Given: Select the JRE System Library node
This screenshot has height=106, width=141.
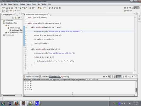Looking at the screenshot, I should (x=14, y=32).
